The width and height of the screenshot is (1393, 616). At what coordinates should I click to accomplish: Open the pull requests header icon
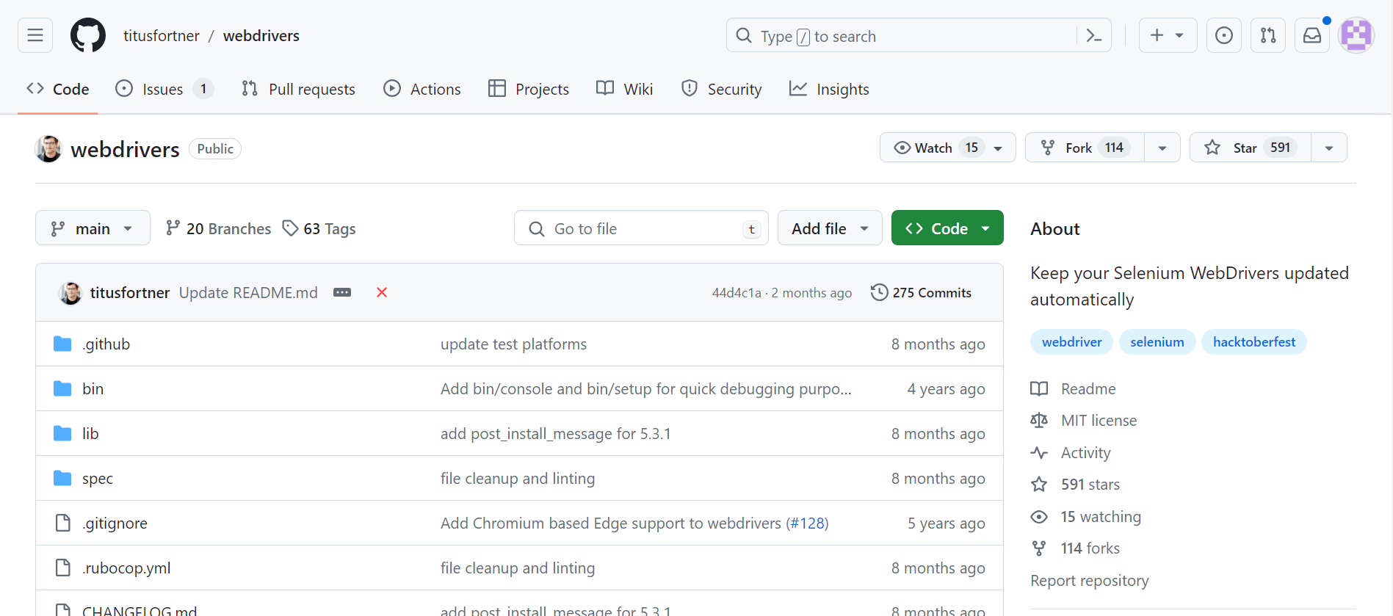coord(1267,35)
